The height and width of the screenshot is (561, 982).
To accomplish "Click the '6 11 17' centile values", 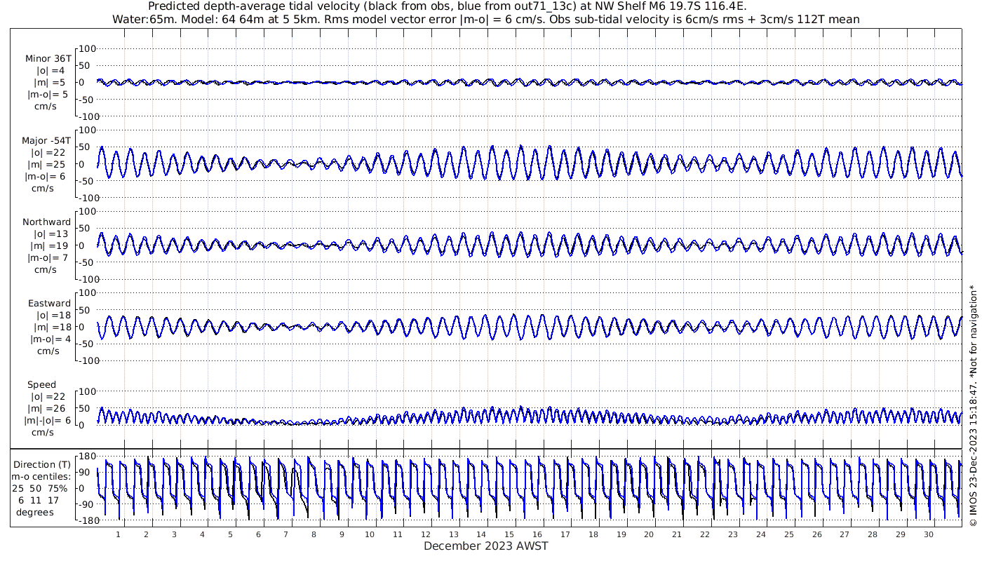I will [39, 500].
